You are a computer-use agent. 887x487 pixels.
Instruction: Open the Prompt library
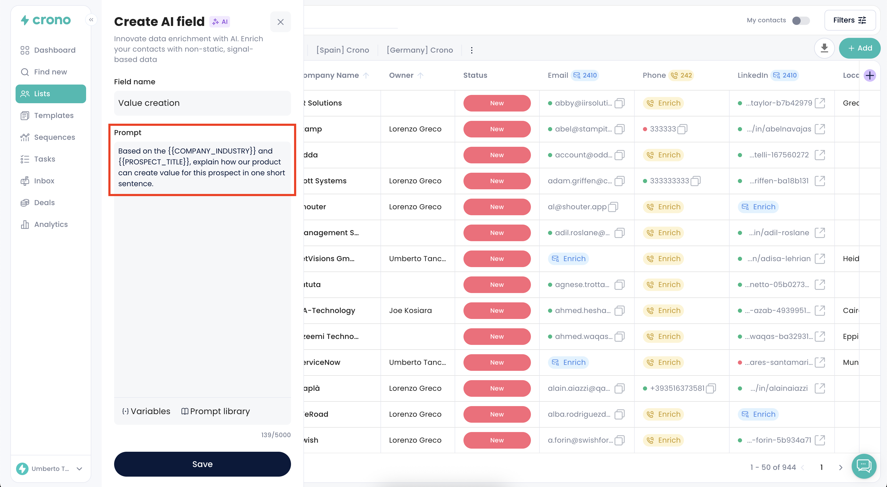(x=216, y=411)
